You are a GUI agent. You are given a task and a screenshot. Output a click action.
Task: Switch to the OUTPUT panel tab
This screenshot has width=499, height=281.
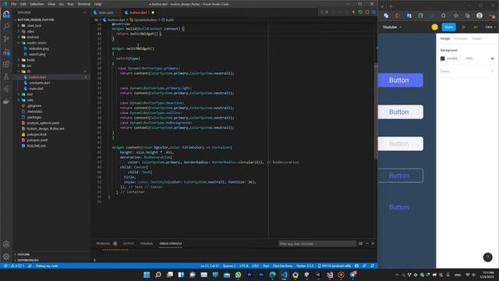[x=129, y=244]
